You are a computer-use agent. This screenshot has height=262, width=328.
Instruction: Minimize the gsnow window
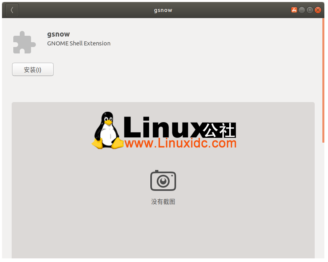[x=302, y=10]
